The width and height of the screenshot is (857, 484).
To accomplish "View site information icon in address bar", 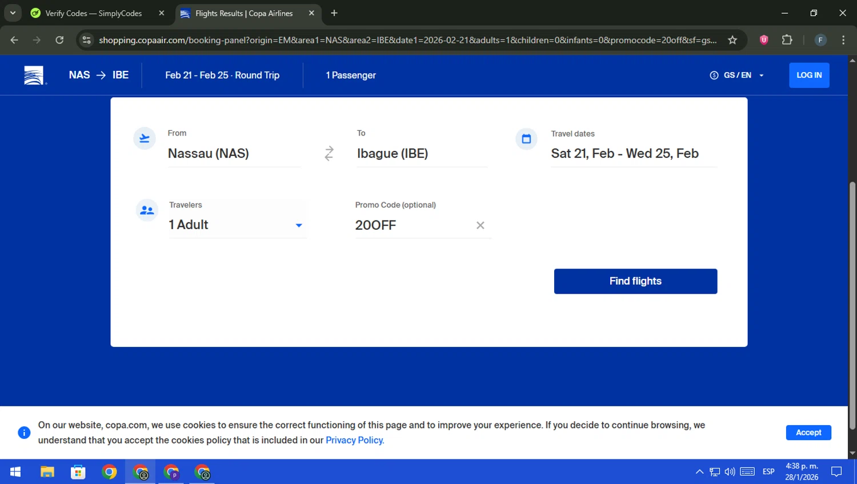I will [87, 40].
